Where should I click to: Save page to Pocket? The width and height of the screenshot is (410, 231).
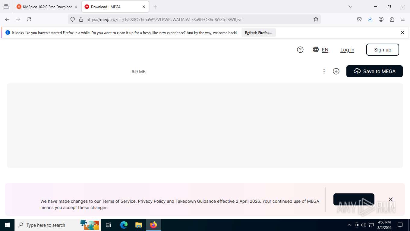[x=359, y=19]
